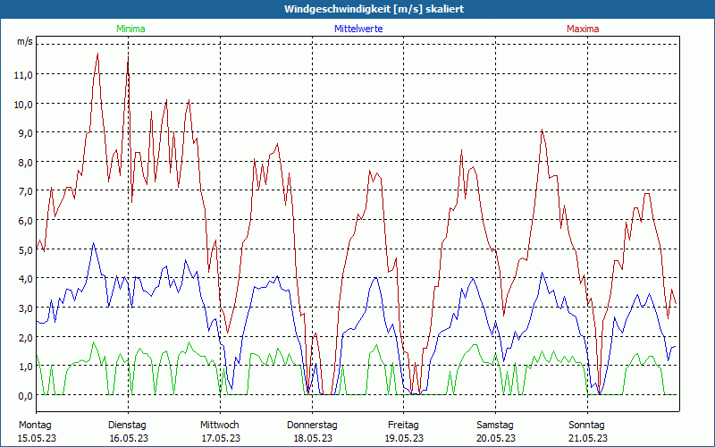Click the '10,0' y-axis value
This screenshot has width=715, height=447.
pyautogui.click(x=23, y=105)
